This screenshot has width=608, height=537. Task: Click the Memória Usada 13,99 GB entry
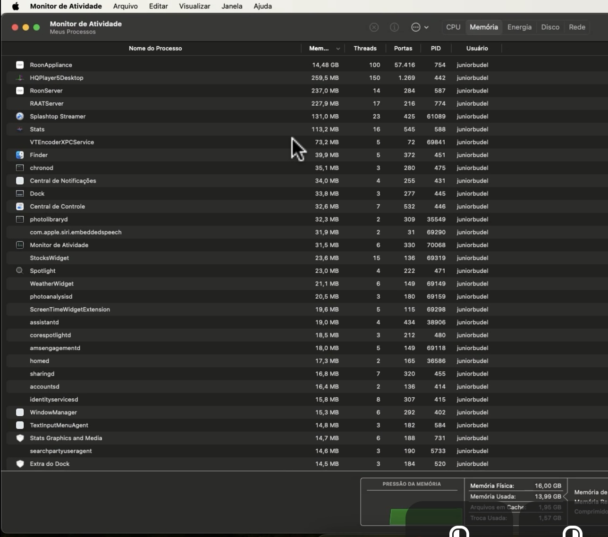point(515,496)
